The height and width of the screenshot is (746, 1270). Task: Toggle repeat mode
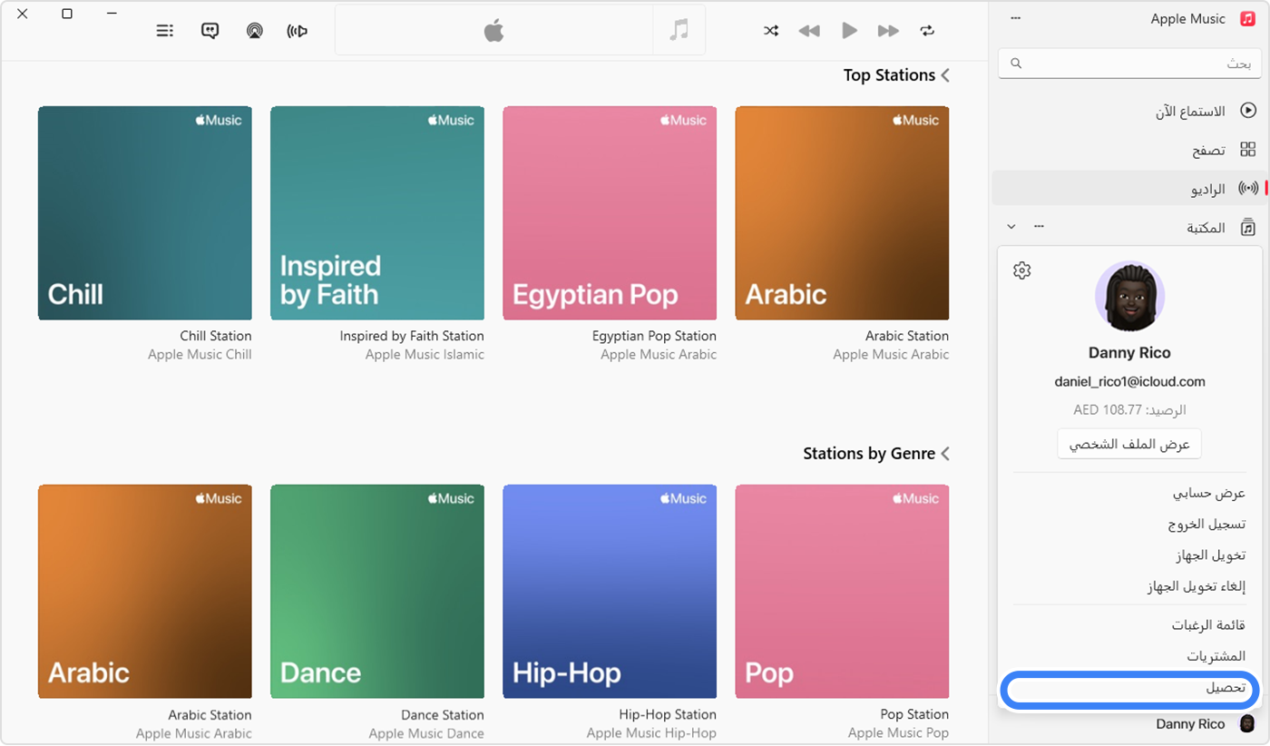(x=927, y=31)
